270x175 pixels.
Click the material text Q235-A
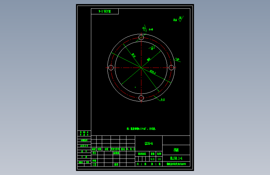(149, 144)
